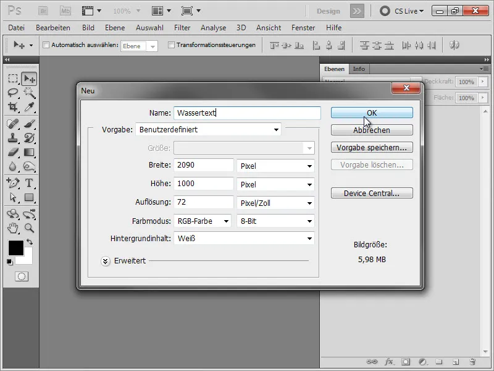Viewport: 494px width, 371px height.
Task: Click the foreground color swatch
Action: coord(16,248)
